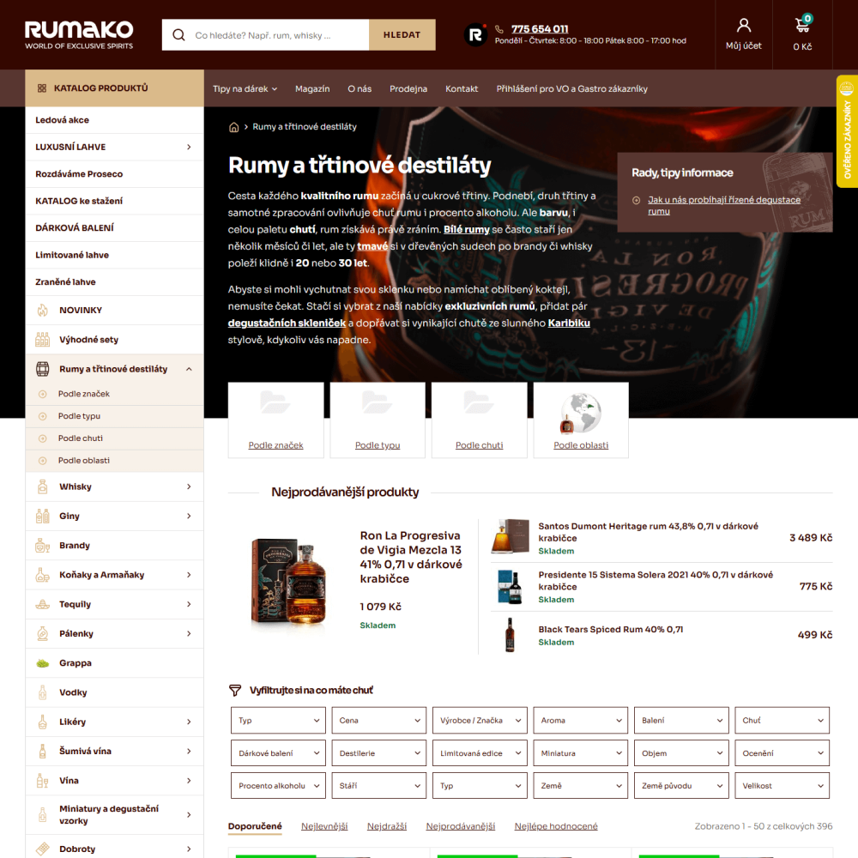Click the Katalog produktů grid icon
Image resolution: width=858 pixels, height=858 pixels.
click(41, 88)
